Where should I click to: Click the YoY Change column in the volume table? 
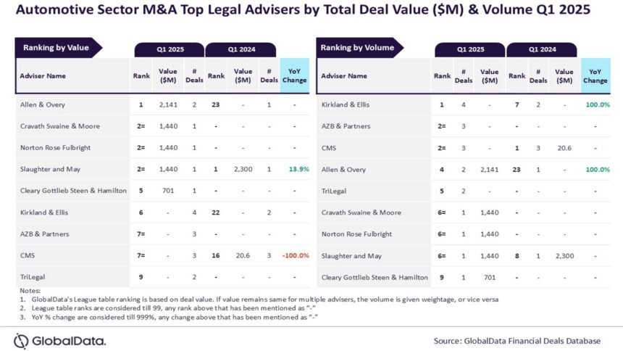click(595, 75)
